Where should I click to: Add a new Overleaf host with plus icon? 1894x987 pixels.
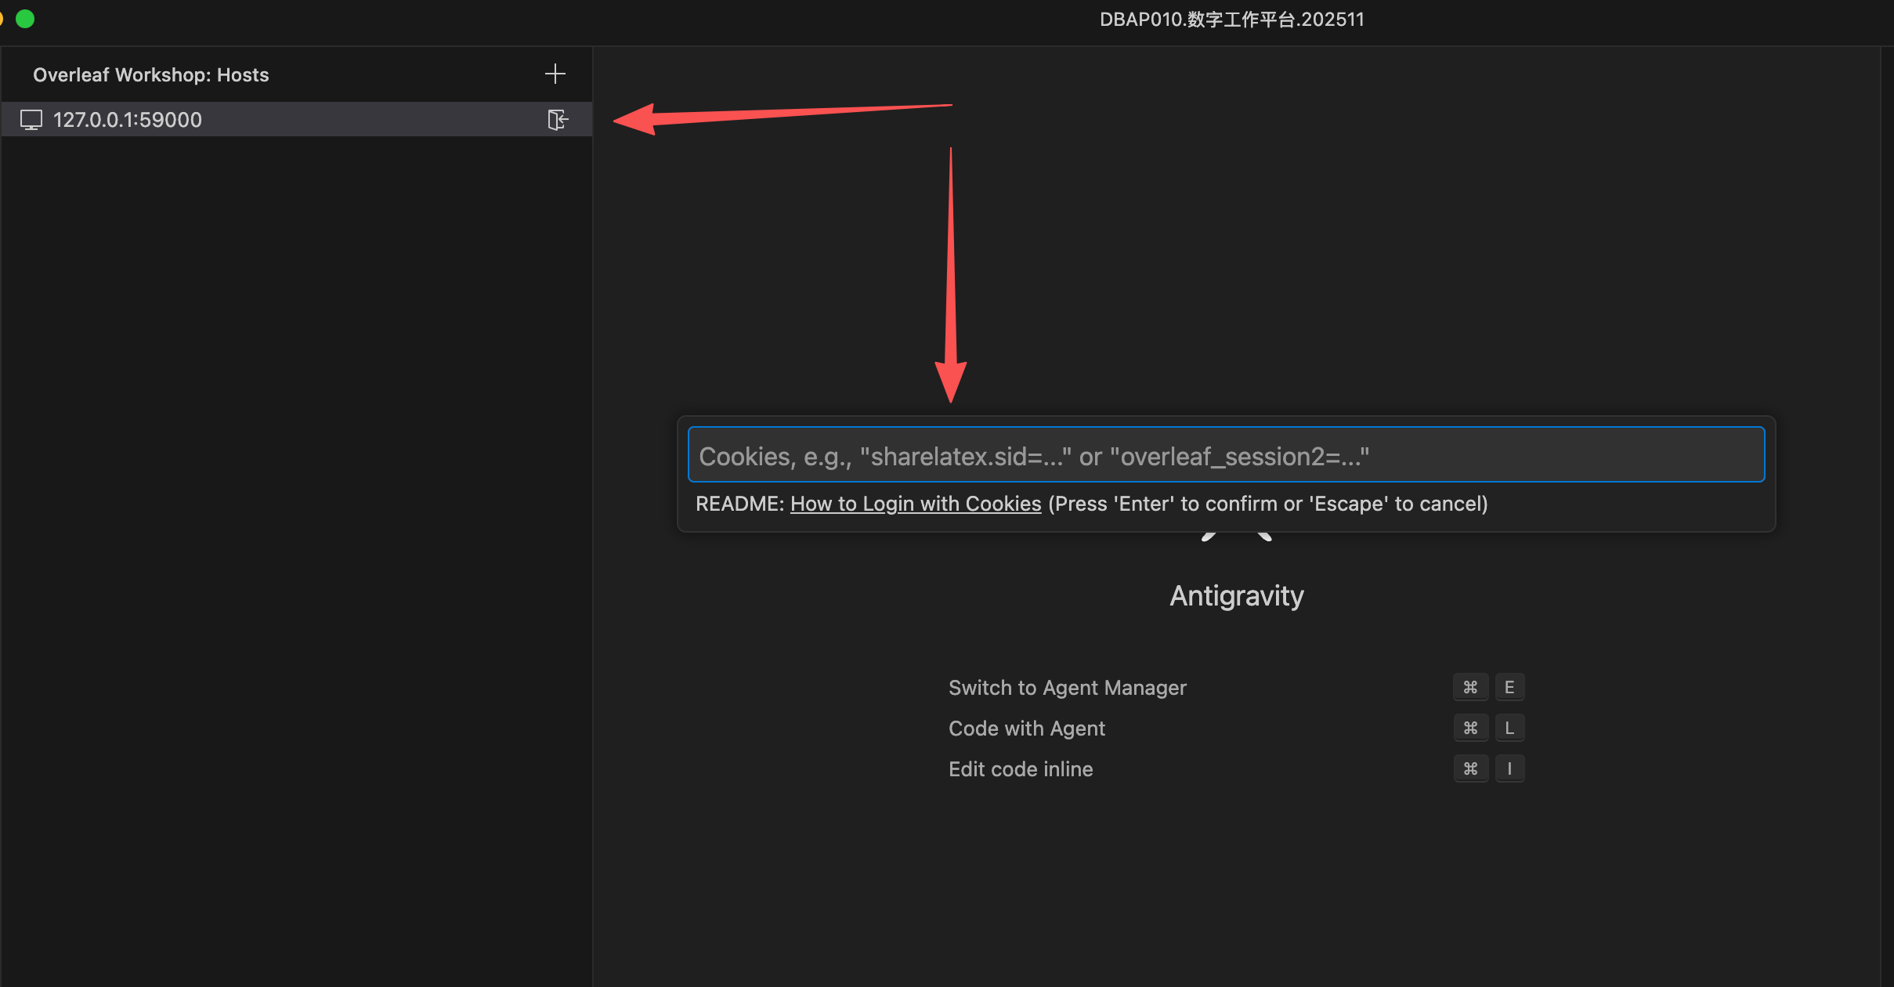pyautogui.click(x=555, y=74)
